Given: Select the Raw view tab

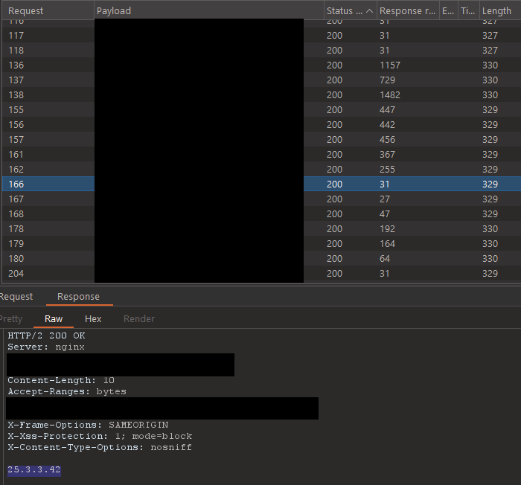Looking at the screenshot, I should [x=54, y=319].
